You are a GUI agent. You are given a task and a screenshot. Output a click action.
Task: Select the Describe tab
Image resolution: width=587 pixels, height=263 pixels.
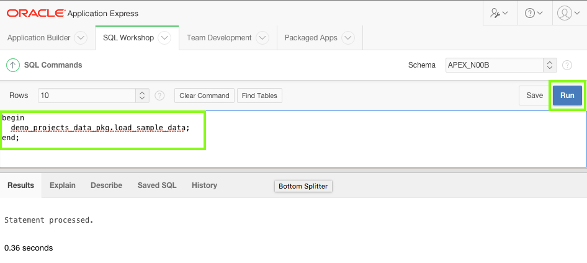coord(106,185)
